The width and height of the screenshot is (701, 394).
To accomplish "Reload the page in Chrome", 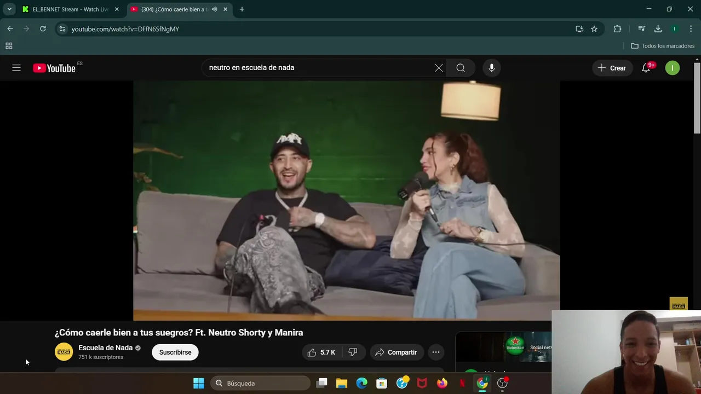I will [43, 29].
